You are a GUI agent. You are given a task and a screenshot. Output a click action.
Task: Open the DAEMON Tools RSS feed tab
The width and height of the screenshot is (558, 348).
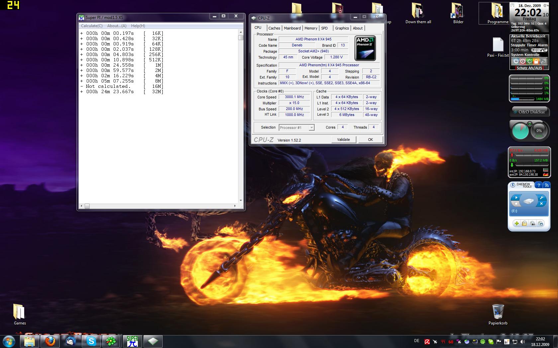(x=546, y=185)
